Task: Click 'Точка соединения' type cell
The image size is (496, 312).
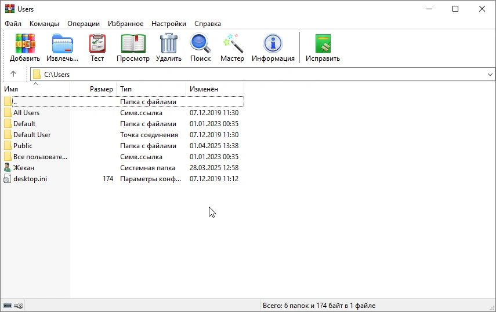Action: coord(149,135)
